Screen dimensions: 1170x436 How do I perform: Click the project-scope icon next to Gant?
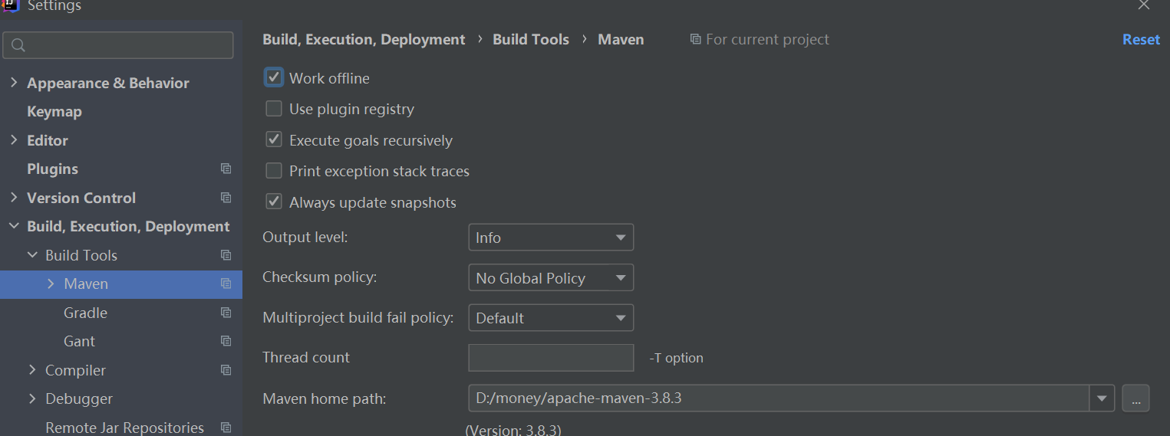(226, 341)
